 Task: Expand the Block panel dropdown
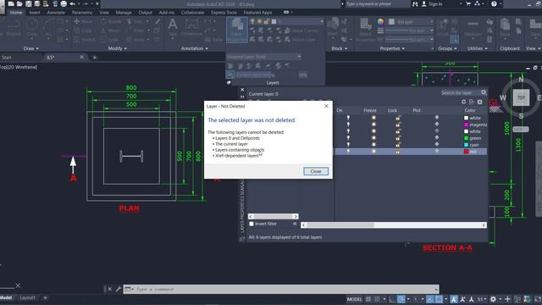tap(340, 48)
